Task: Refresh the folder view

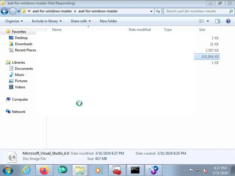Action: click(158, 11)
